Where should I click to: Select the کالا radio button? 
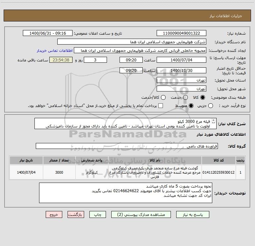(x=203, y=97)
